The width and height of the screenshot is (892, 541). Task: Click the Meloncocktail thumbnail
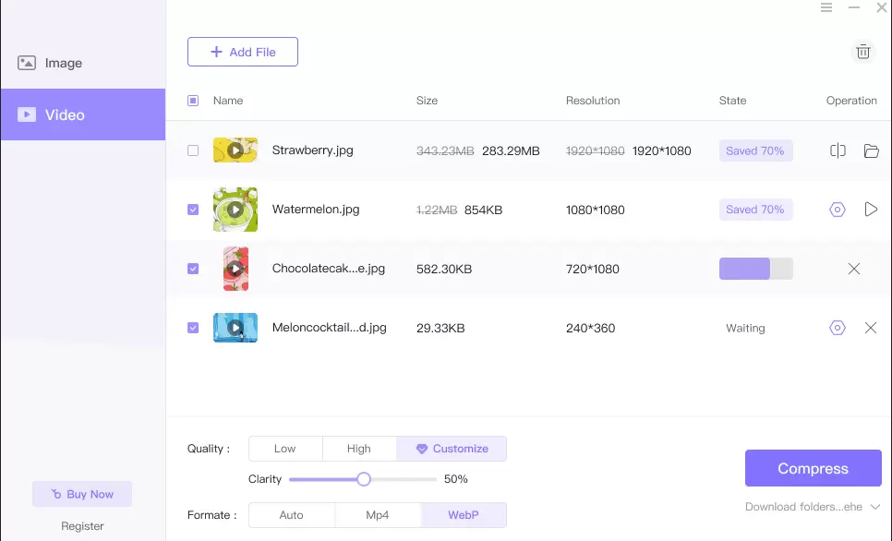click(x=235, y=328)
